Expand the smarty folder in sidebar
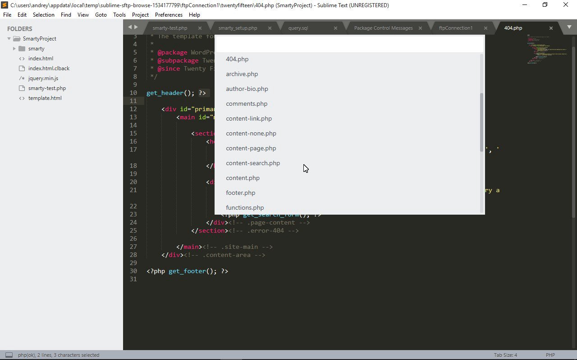Screen dimensions: 577x360 click(x=14, y=49)
